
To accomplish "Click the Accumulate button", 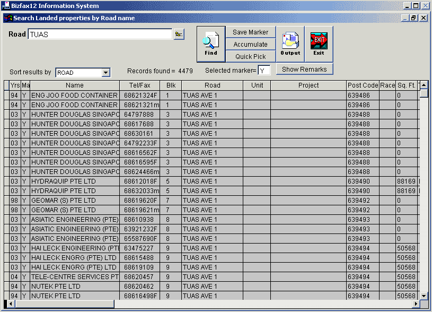I will (250, 45).
